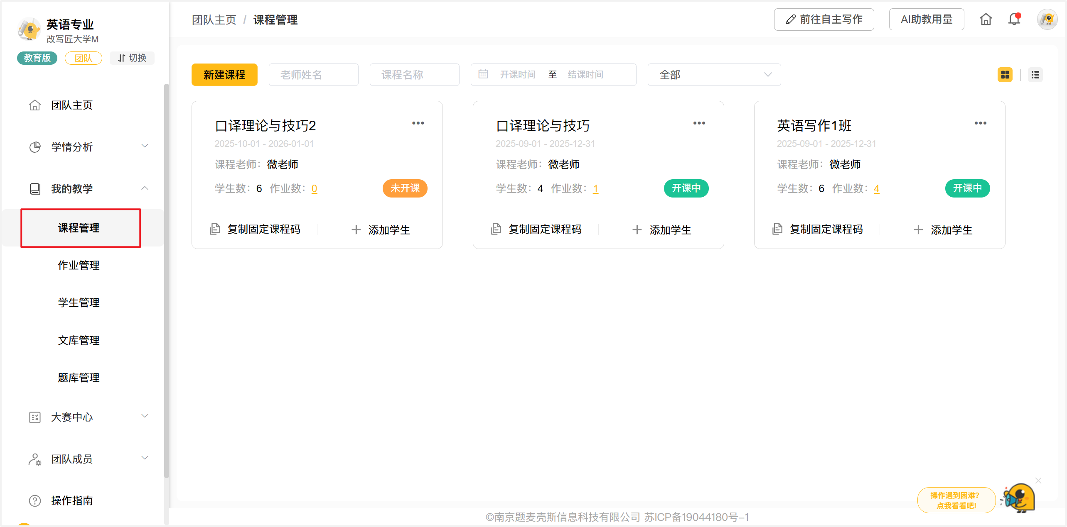Click the help mascot icon bottom right

1019,498
